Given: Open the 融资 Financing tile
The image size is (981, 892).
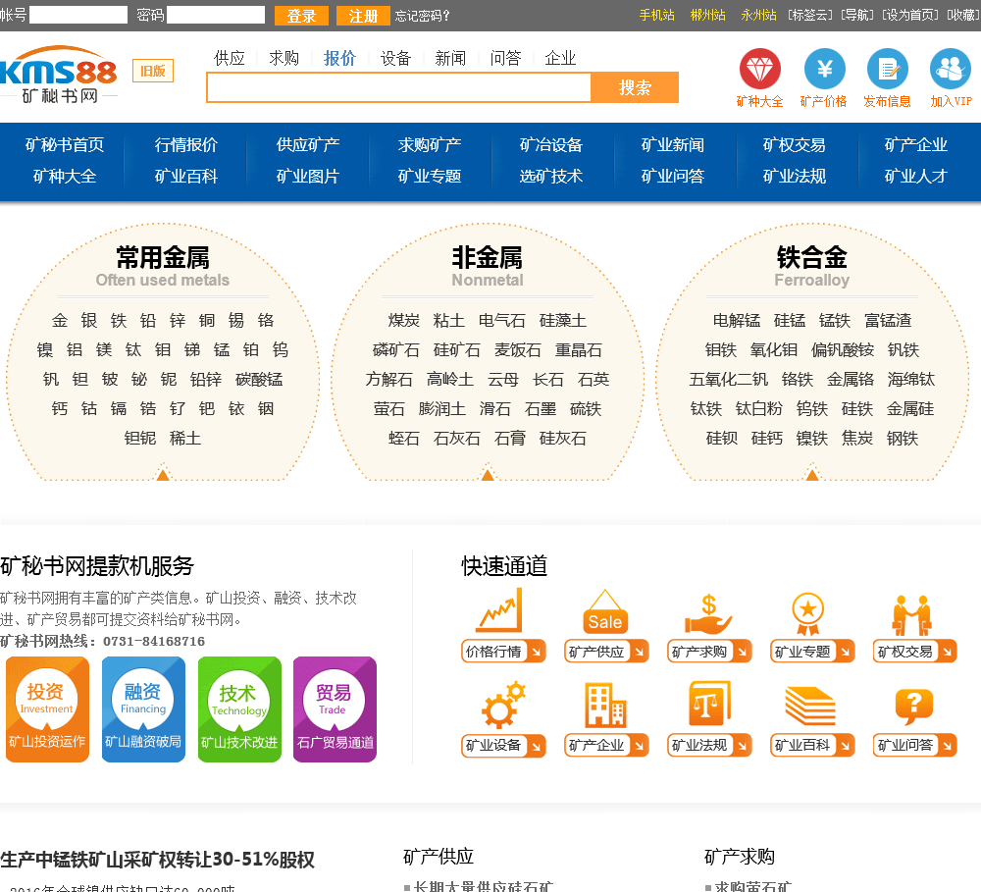Looking at the screenshot, I should click(x=143, y=709).
